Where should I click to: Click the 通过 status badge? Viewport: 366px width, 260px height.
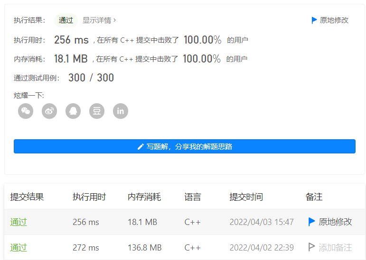coord(66,20)
